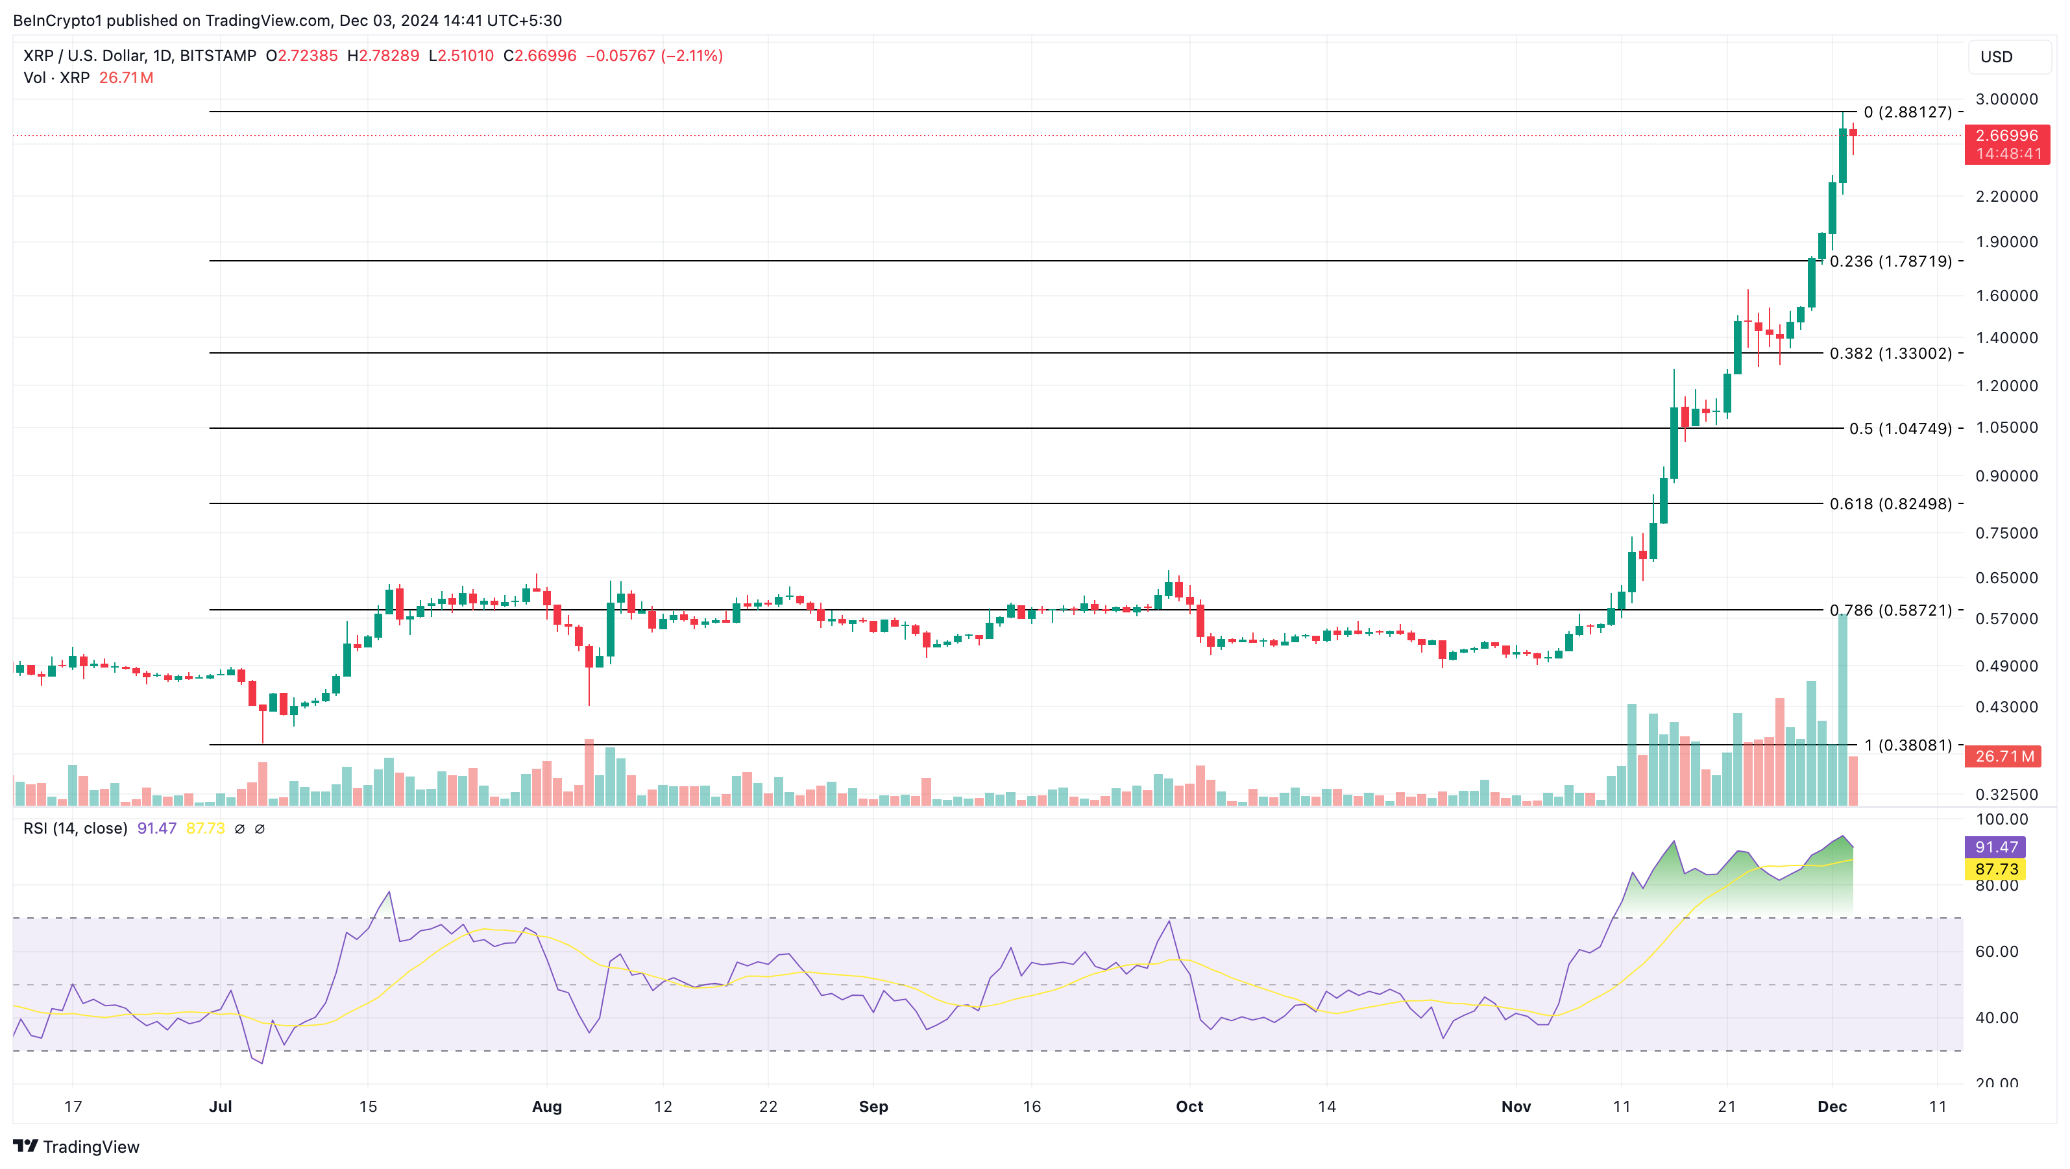This screenshot has width=2070, height=1169.
Task: Click the yellow 87.73 RSI average tag
Action: [1996, 869]
